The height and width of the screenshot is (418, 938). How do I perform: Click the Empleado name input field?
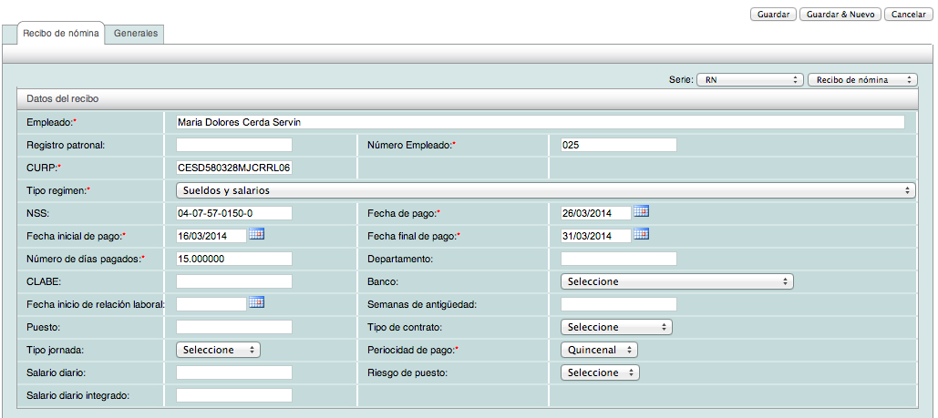coord(540,122)
